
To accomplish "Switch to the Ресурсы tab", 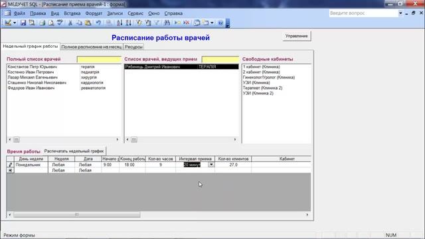I will click(133, 47).
